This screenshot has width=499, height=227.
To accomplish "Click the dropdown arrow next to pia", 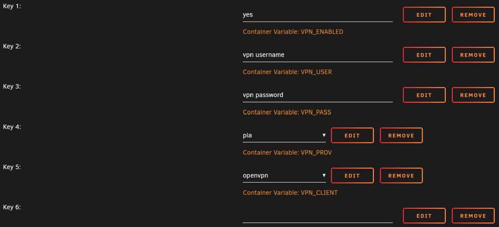I will tap(324, 135).
